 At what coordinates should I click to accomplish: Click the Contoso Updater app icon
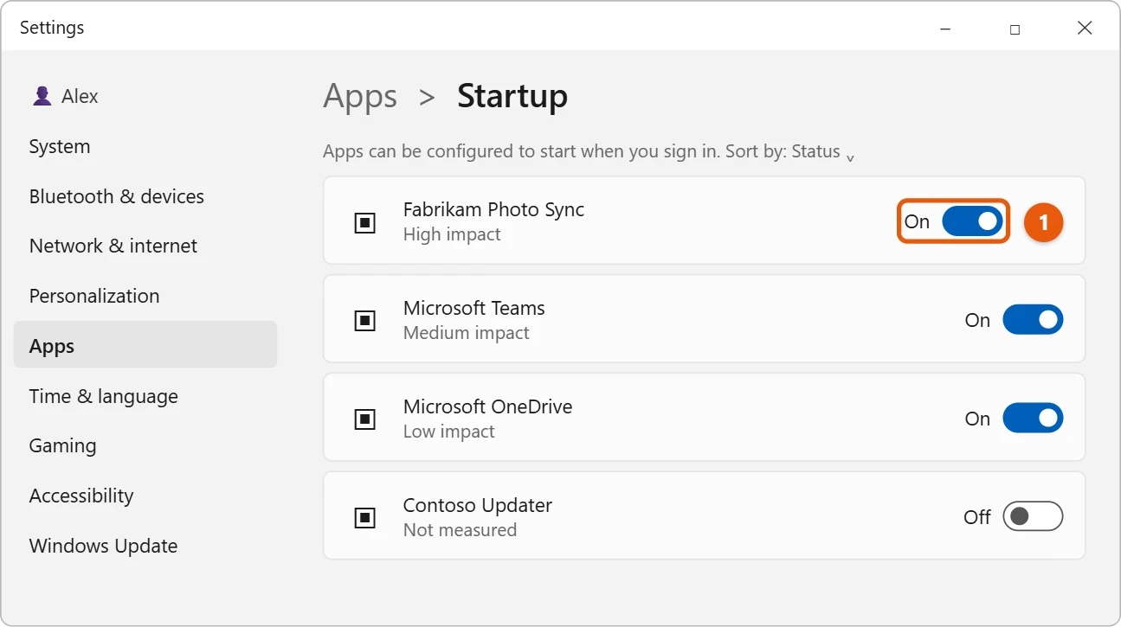click(x=365, y=518)
